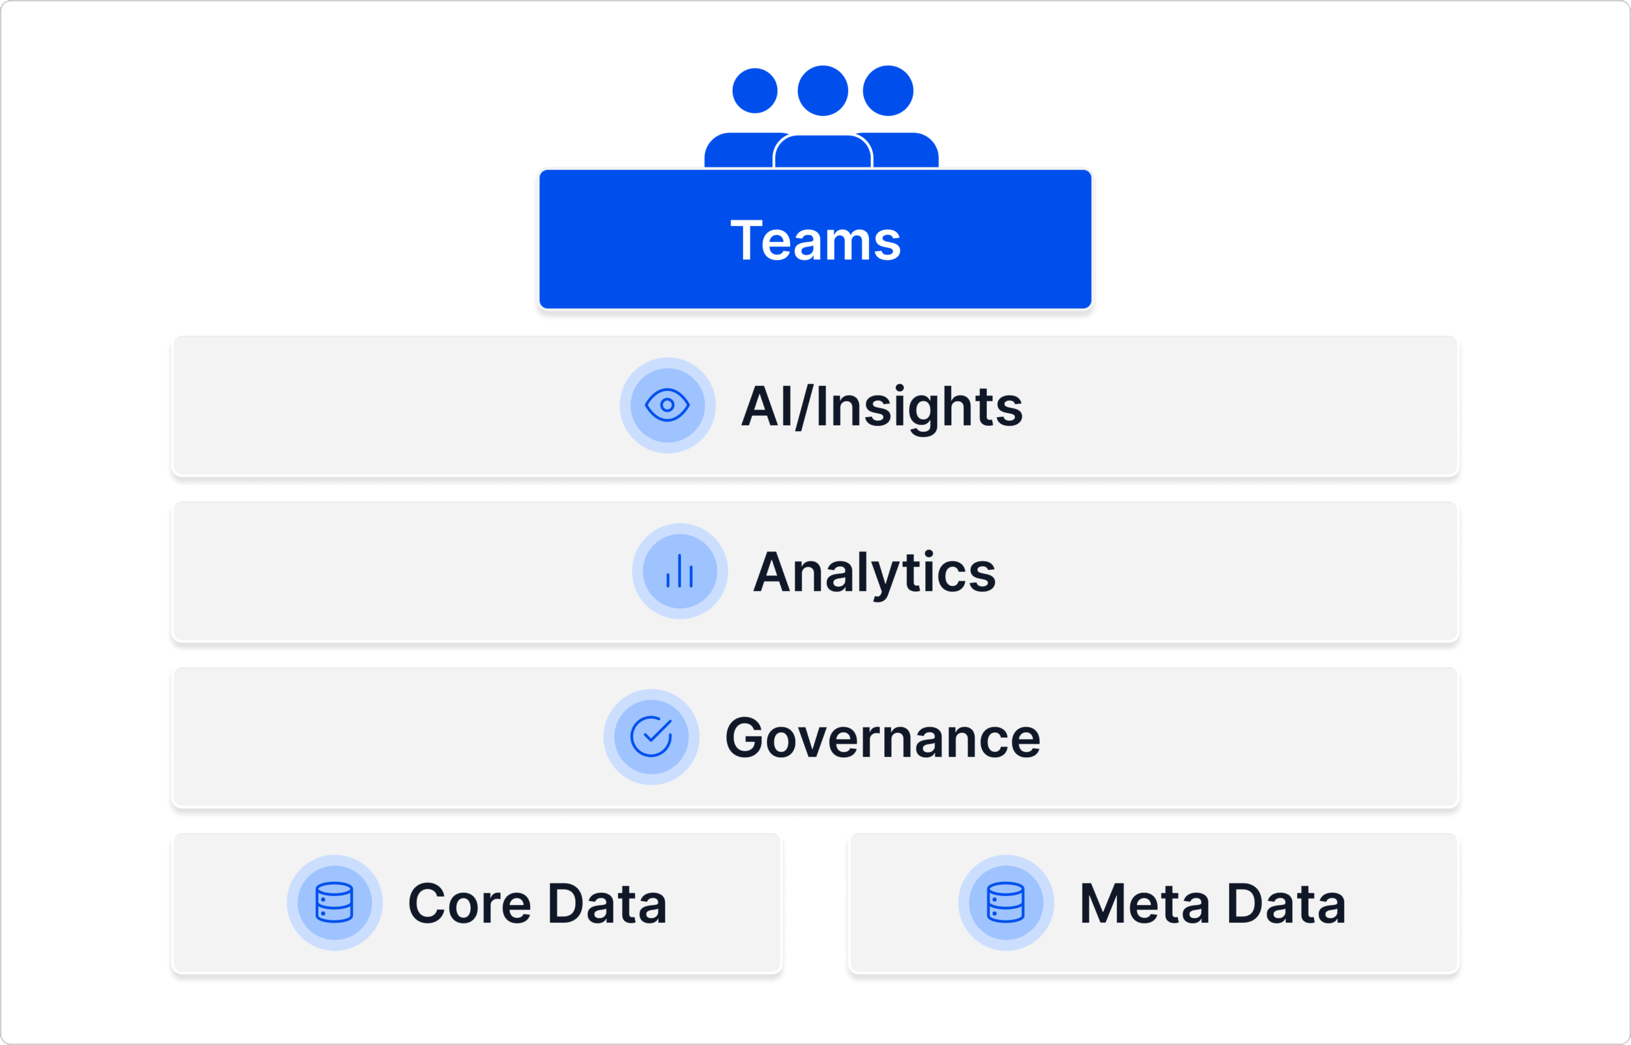Click empty gray area of Analytics layer

point(373,571)
